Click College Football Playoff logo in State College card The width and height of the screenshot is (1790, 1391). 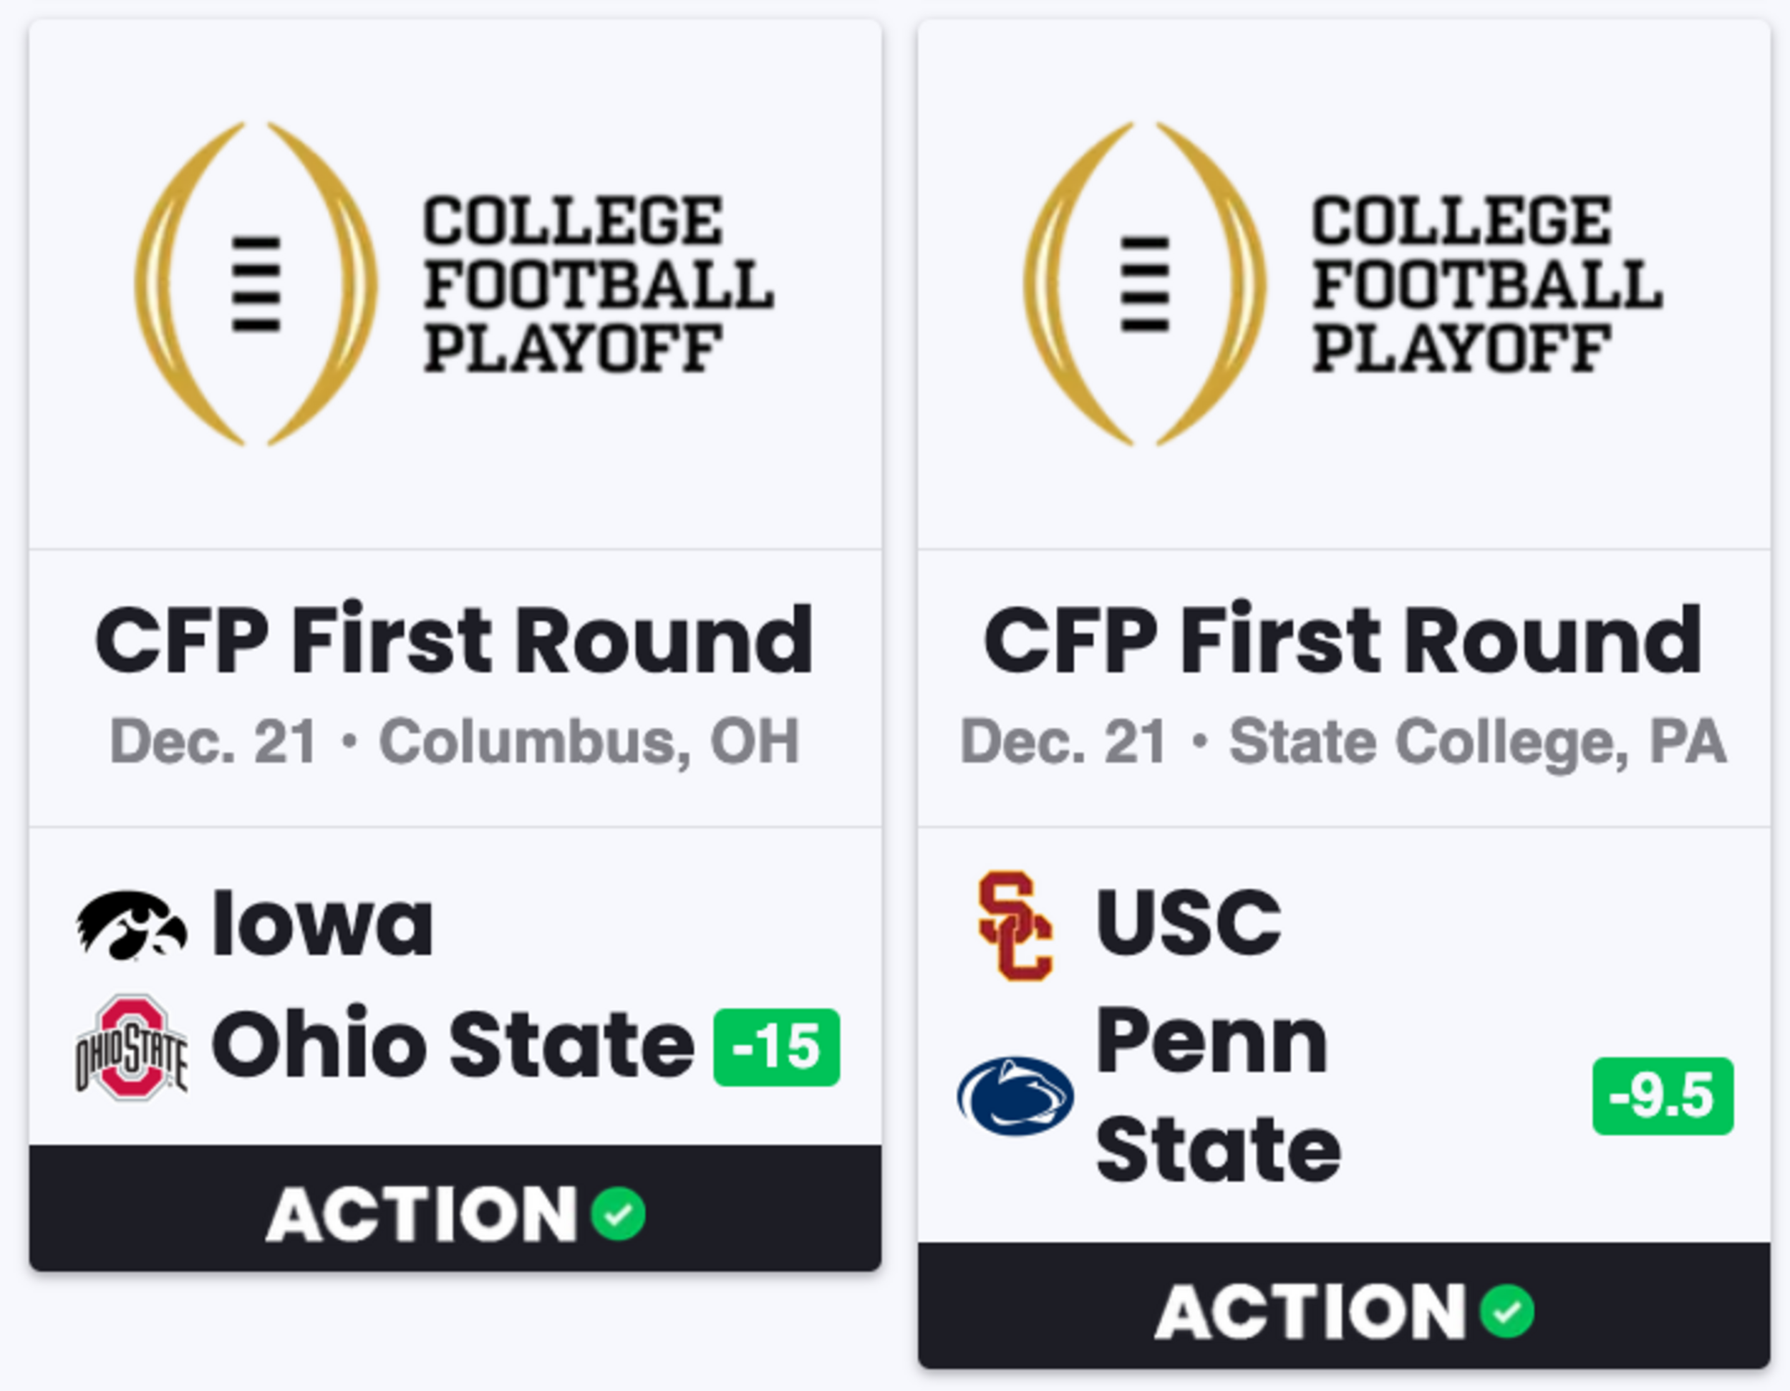1343,284
